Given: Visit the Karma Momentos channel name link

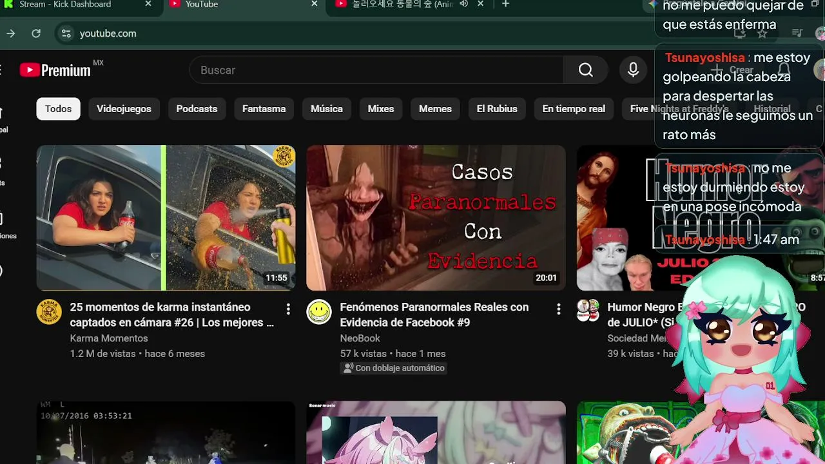Looking at the screenshot, I should click(109, 338).
